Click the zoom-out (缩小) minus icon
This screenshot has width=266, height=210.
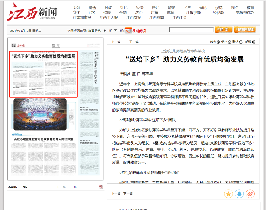tap(230, 42)
